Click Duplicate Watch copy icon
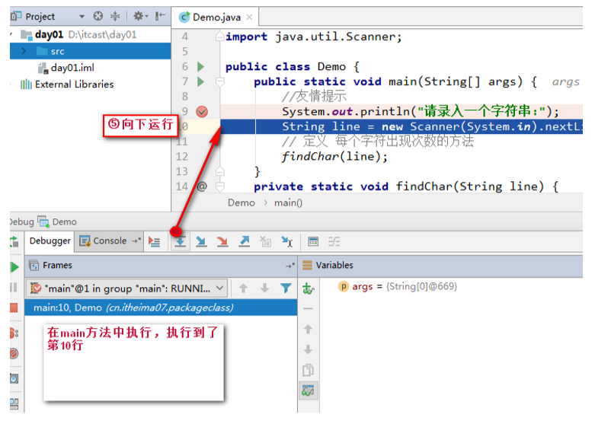Viewport: 595px width, 424px height. [x=308, y=370]
